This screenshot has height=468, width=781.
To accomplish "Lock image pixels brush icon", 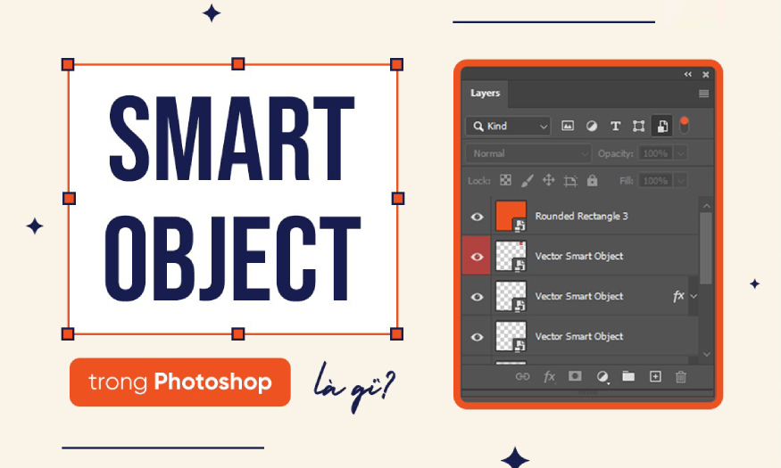I will tap(527, 181).
